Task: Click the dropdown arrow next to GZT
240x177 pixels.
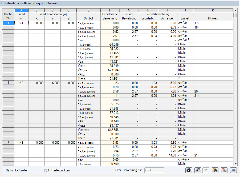Action: [162, 170]
